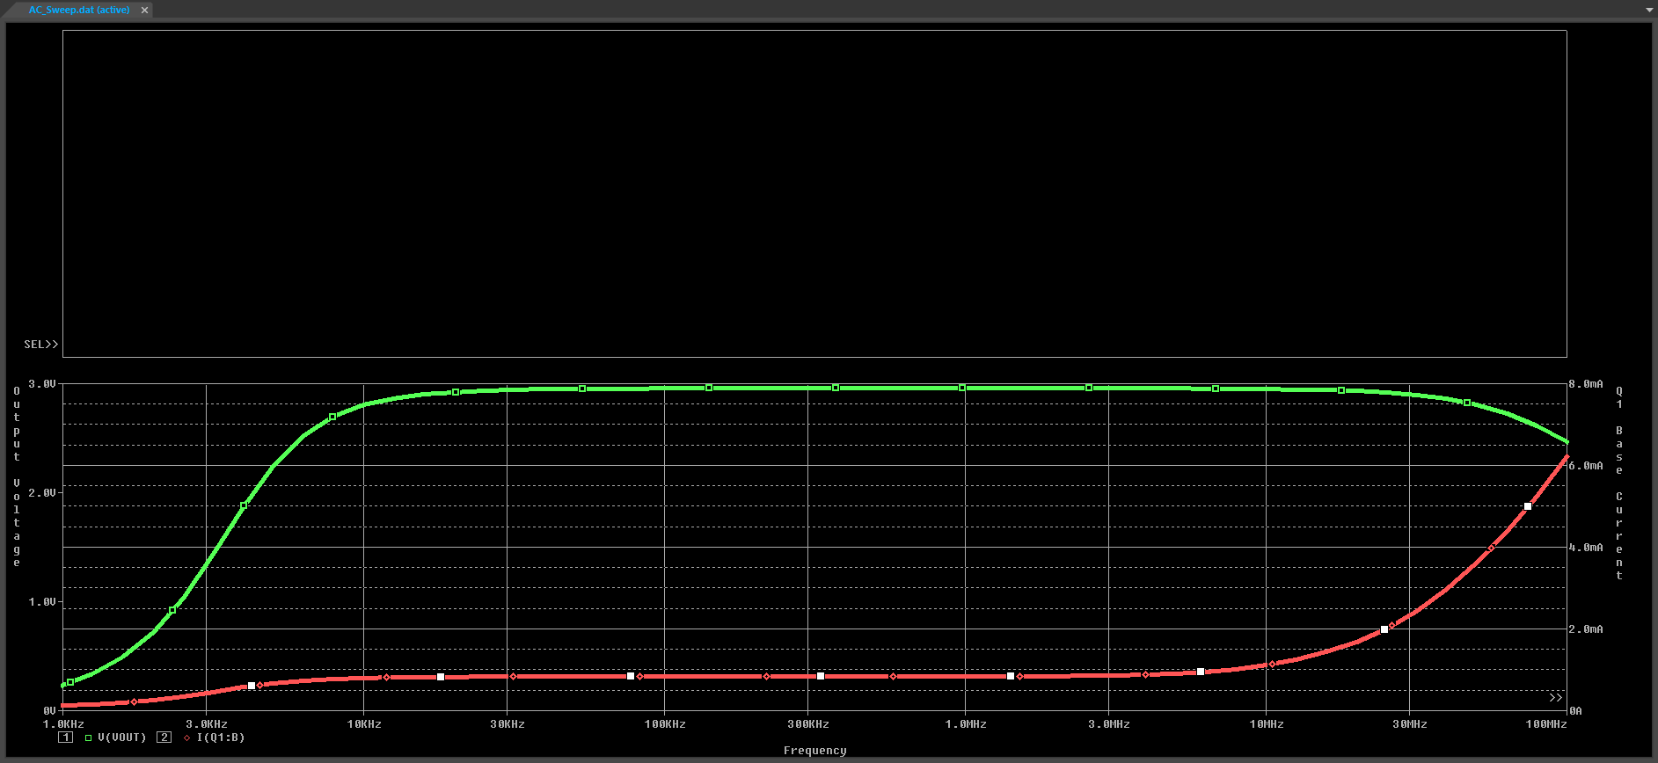Select the empty upper plot area

pyautogui.click(x=814, y=193)
